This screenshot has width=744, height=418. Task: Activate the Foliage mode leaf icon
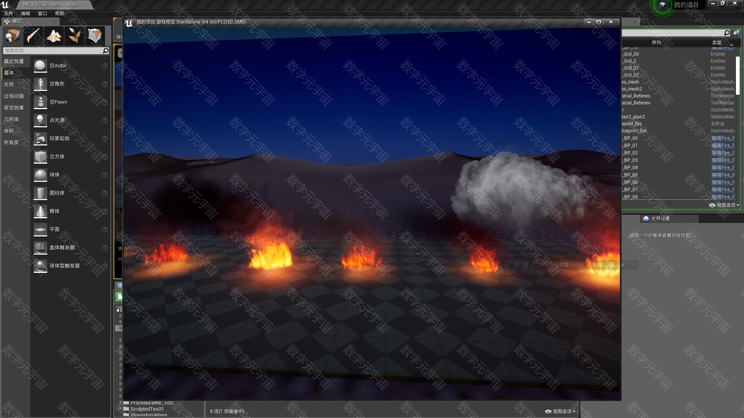coord(74,36)
